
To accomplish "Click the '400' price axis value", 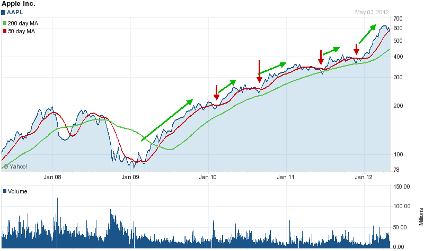I will [x=398, y=57].
